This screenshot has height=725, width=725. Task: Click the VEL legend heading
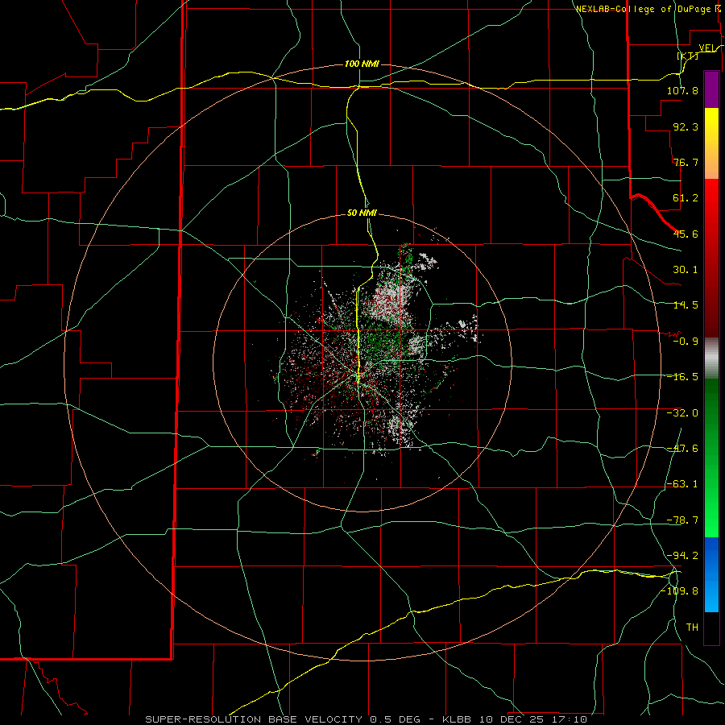707,48
